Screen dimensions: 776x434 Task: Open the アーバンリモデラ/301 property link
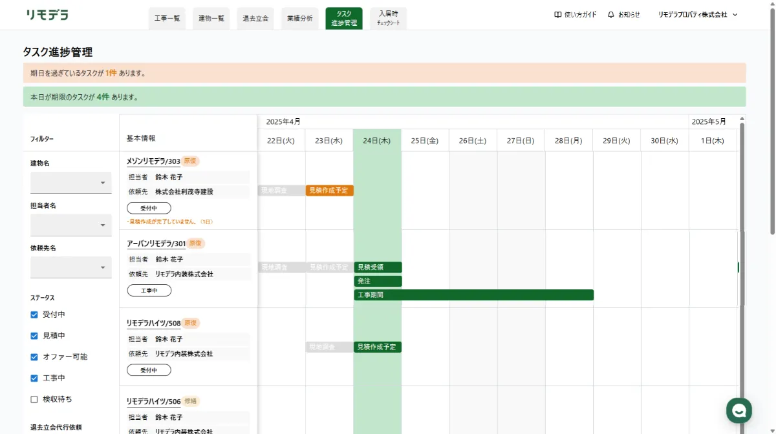tap(156, 243)
